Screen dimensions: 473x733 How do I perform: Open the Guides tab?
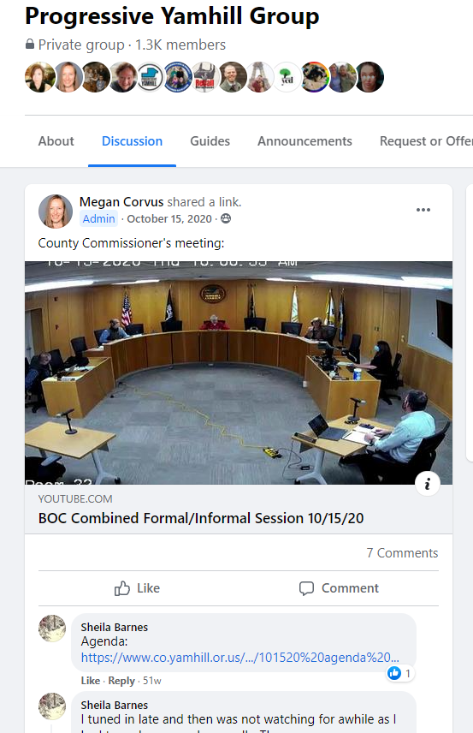pos(210,141)
